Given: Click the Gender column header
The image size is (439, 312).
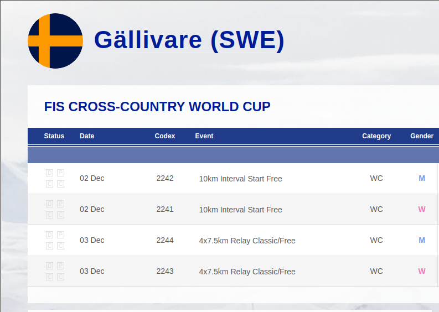Looking at the screenshot, I should point(422,136).
